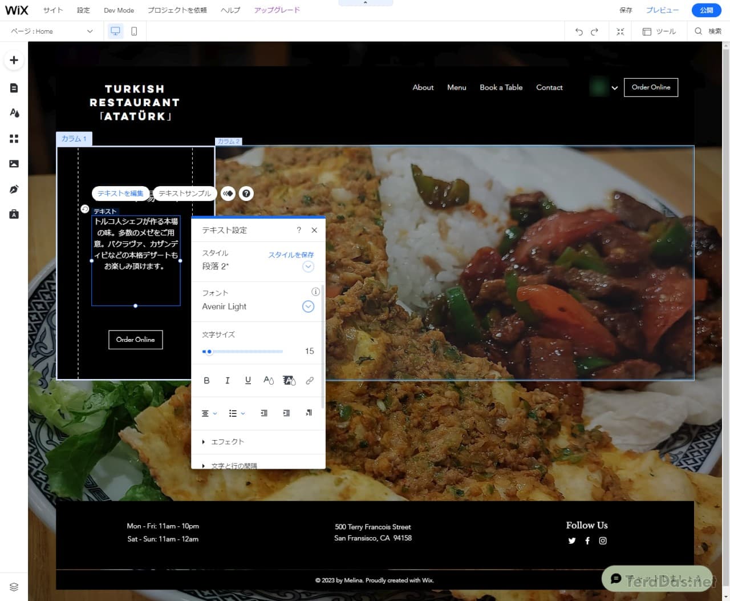The width and height of the screenshot is (730, 601).
Task: Open the Add Elements plus panel
Action: (14, 60)
